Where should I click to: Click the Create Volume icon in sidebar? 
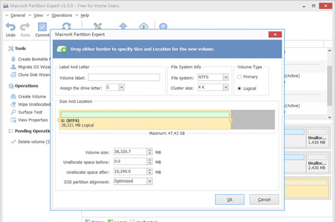point(13,96)
